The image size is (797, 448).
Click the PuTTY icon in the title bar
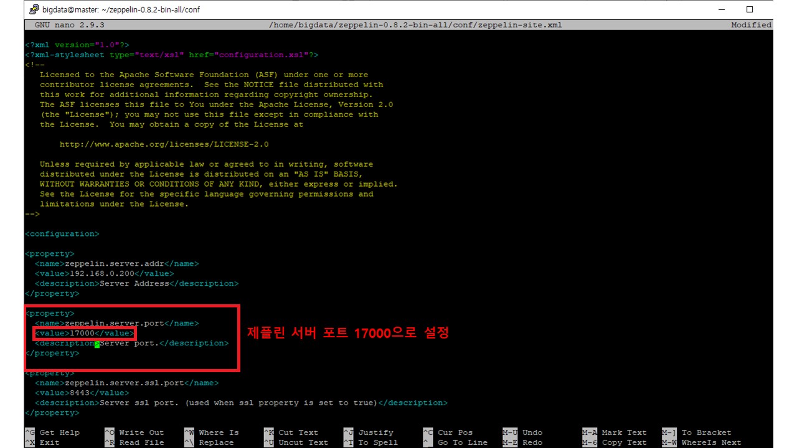pyautogui.click(x=34, y=9)
